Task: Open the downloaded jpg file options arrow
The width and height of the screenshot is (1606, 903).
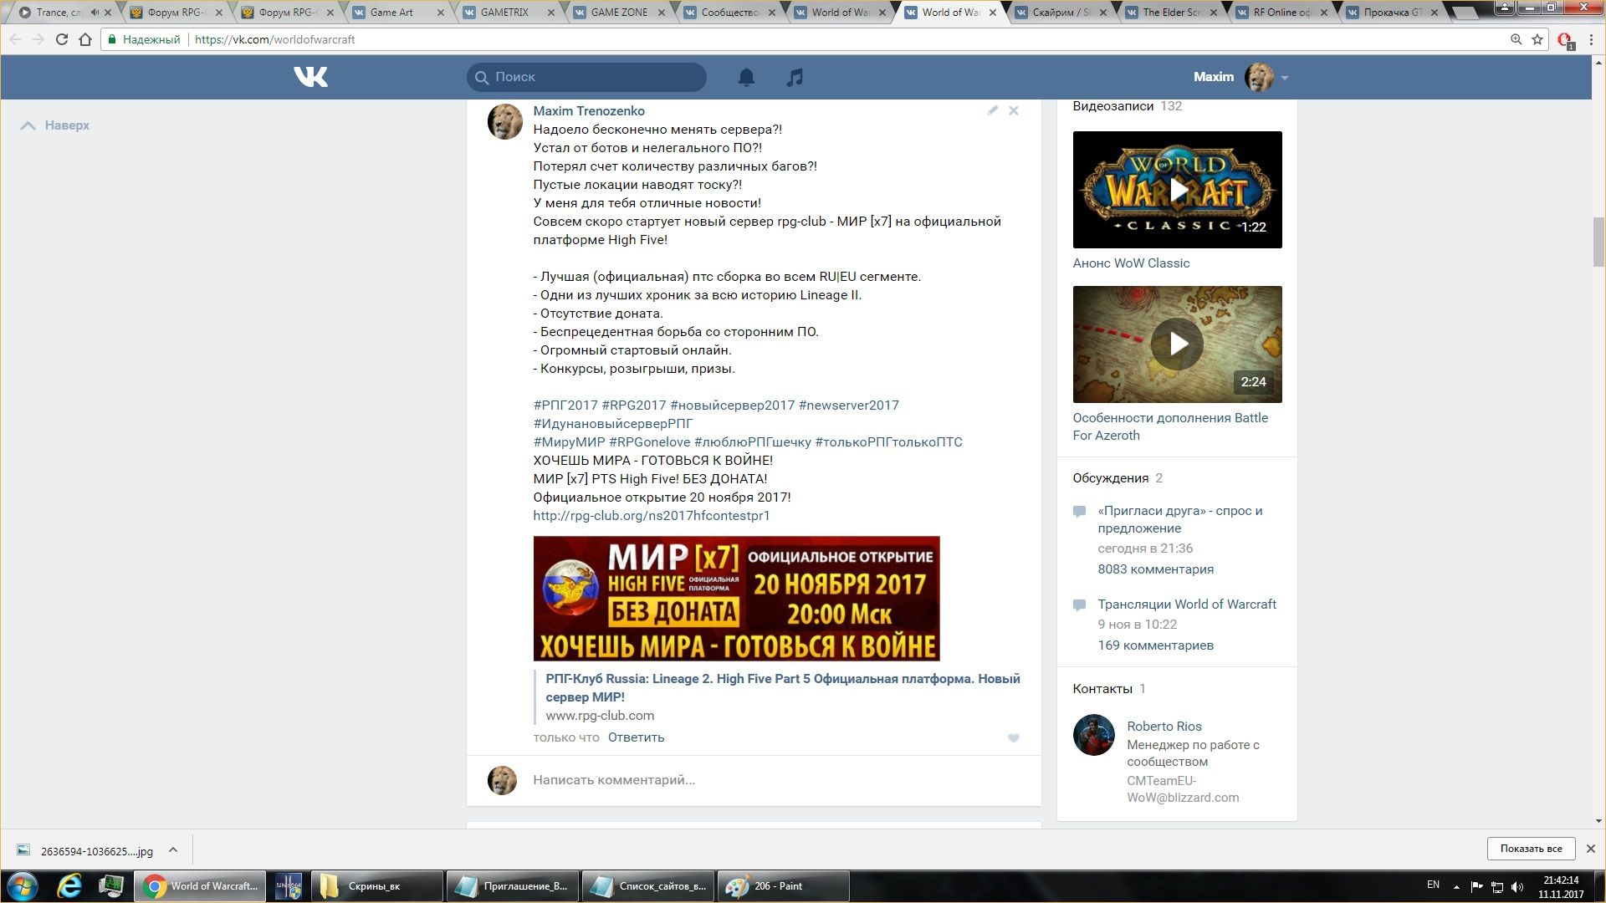Action: [173, 850]
